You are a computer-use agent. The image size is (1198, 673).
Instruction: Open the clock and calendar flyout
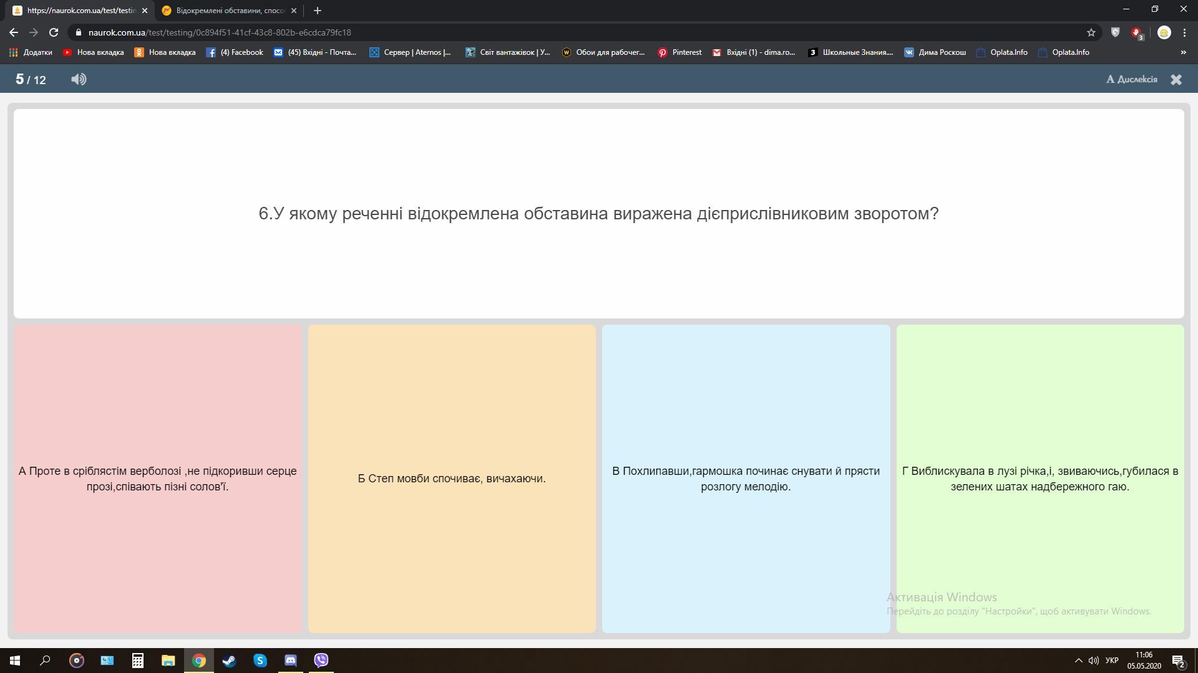1144,661
